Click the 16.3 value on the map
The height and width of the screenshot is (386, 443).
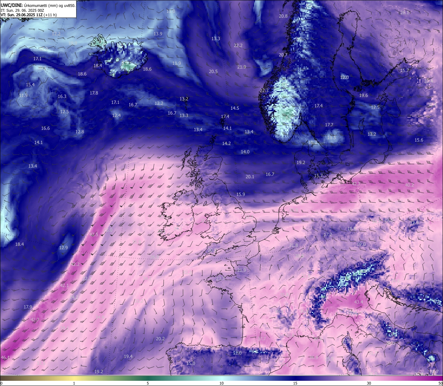point(62,96)
